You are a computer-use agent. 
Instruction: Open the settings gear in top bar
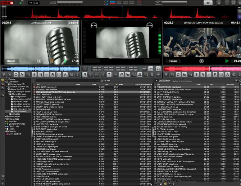pyautogui.click(x=219, y=2)
